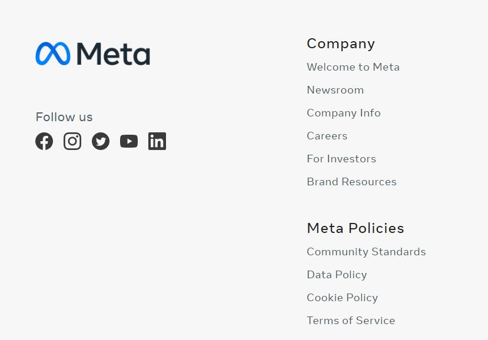
Task: Go to the LinkedIn icon link
Action: coord(157,141)
